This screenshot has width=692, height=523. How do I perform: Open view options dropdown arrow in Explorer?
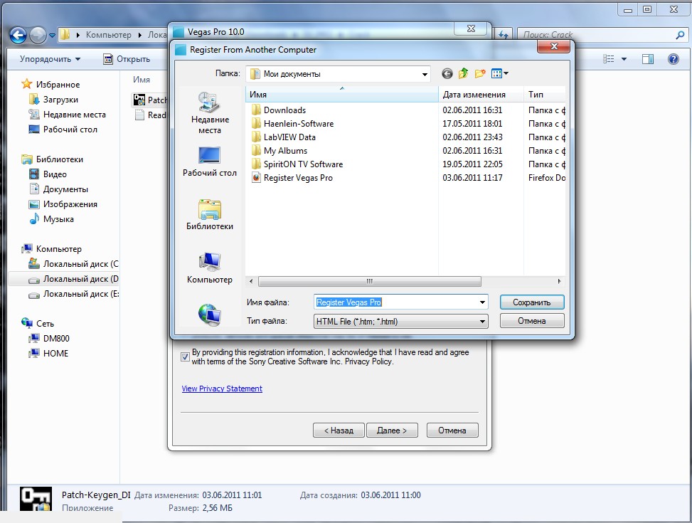tap(624, 59)
